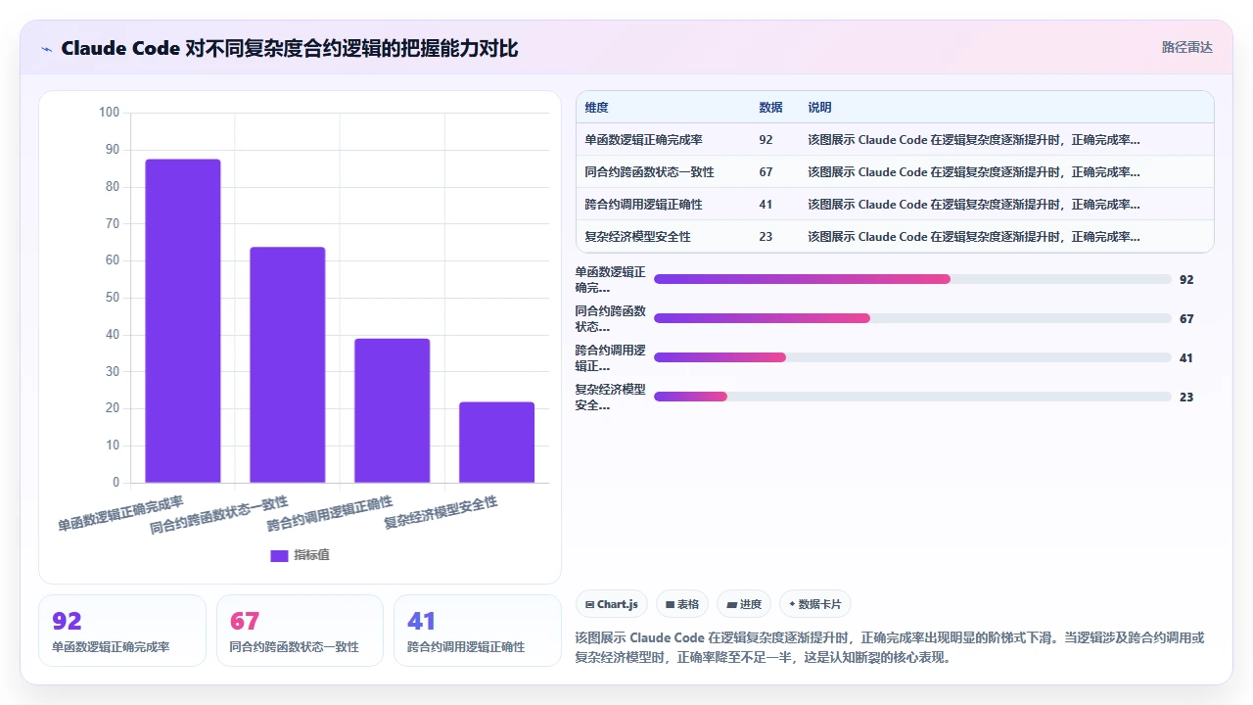This screenshot has width=1253, height=705.
Task: Click the 说明 text in the 复杂经济模型安全性 table row
Action: tap(973, 237)
